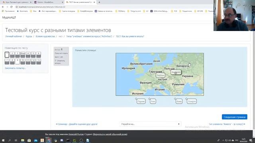Select the Рим draggable label
The image size is (255, 143).
pyautogui.click(x=153, y=101)
